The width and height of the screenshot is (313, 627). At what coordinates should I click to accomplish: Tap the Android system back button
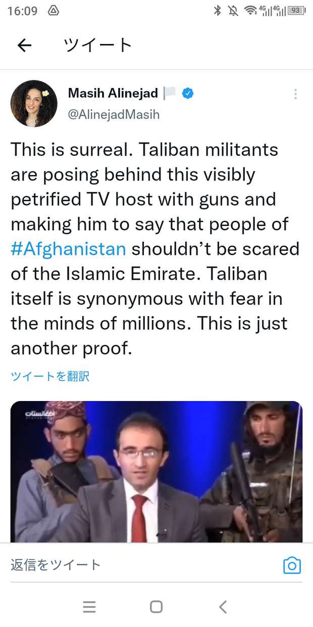[x=223, y=607]
